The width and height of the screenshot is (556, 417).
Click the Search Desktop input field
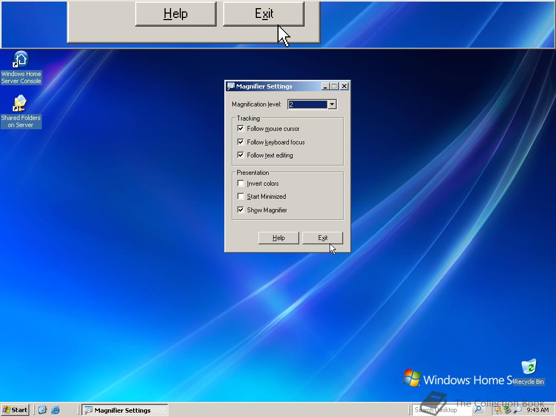pyautogui.click(x=441, y=410)
